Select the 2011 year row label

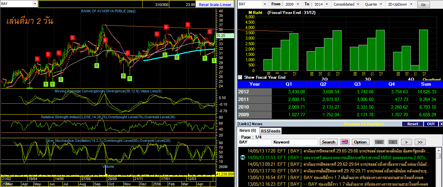(x=254, y=99)
